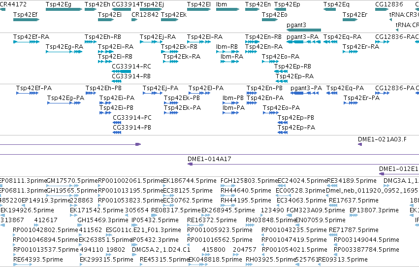Click the Tsp42En-RB transcript label

[263, 36]
